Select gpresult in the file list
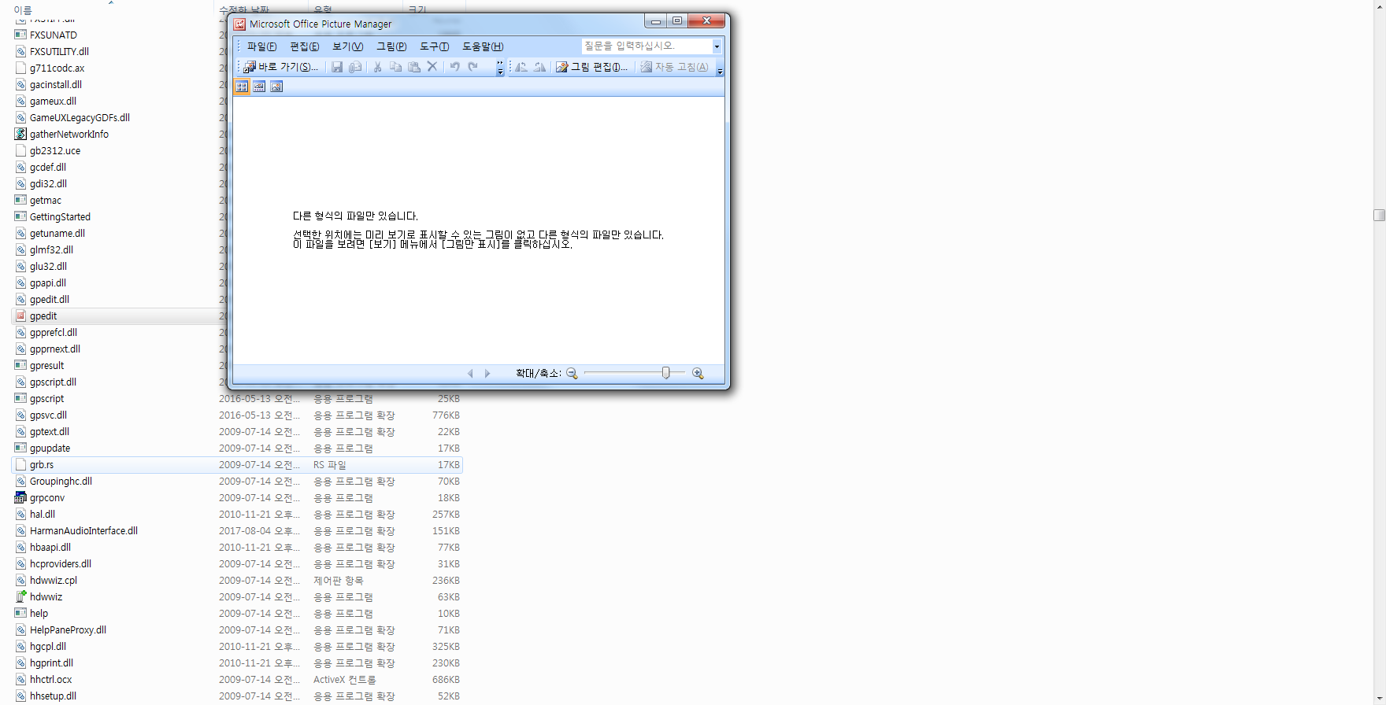Image resolution: width=1386 pixels, height=705 pixels. (47, 366)
